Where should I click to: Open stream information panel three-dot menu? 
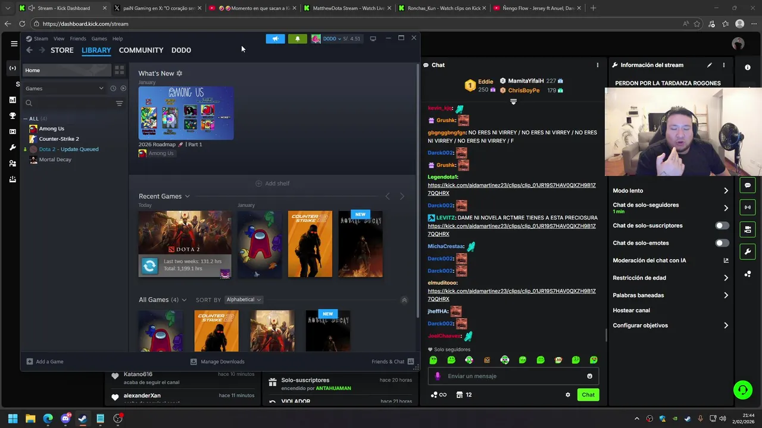pyautogui.click(x=724, y=65)
